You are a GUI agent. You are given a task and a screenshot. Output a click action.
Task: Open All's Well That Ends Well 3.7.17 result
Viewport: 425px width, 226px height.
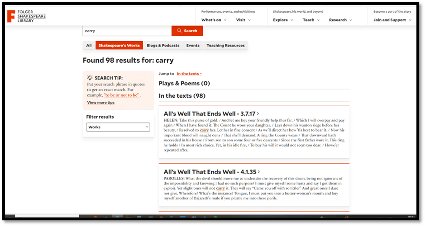211,114
